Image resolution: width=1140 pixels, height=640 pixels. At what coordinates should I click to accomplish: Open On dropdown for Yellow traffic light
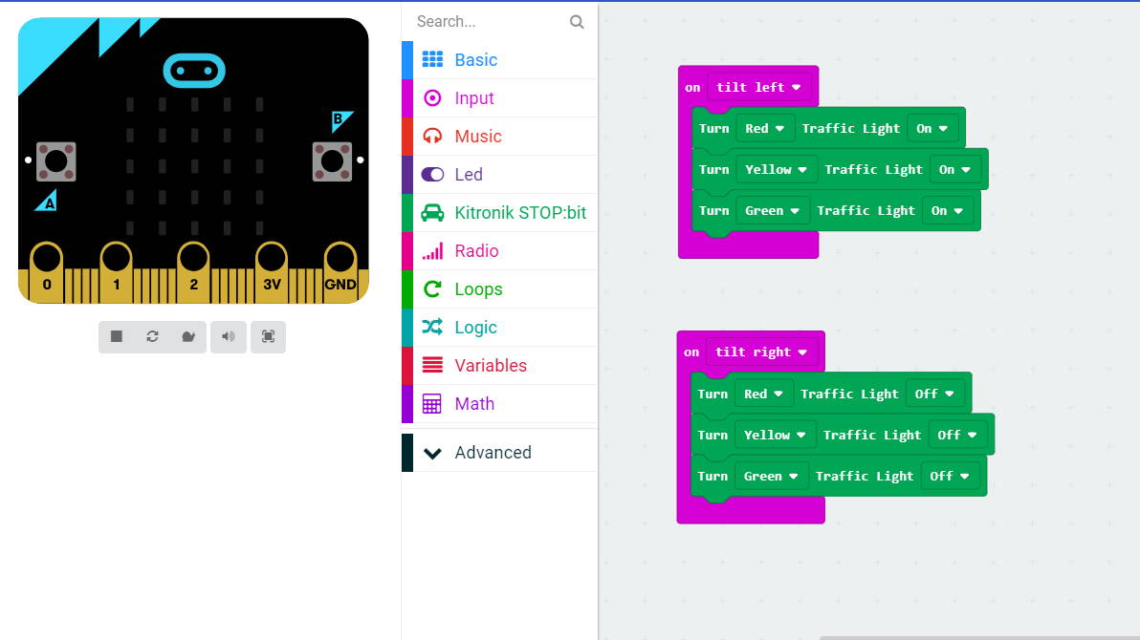click(x=954, y=169)
